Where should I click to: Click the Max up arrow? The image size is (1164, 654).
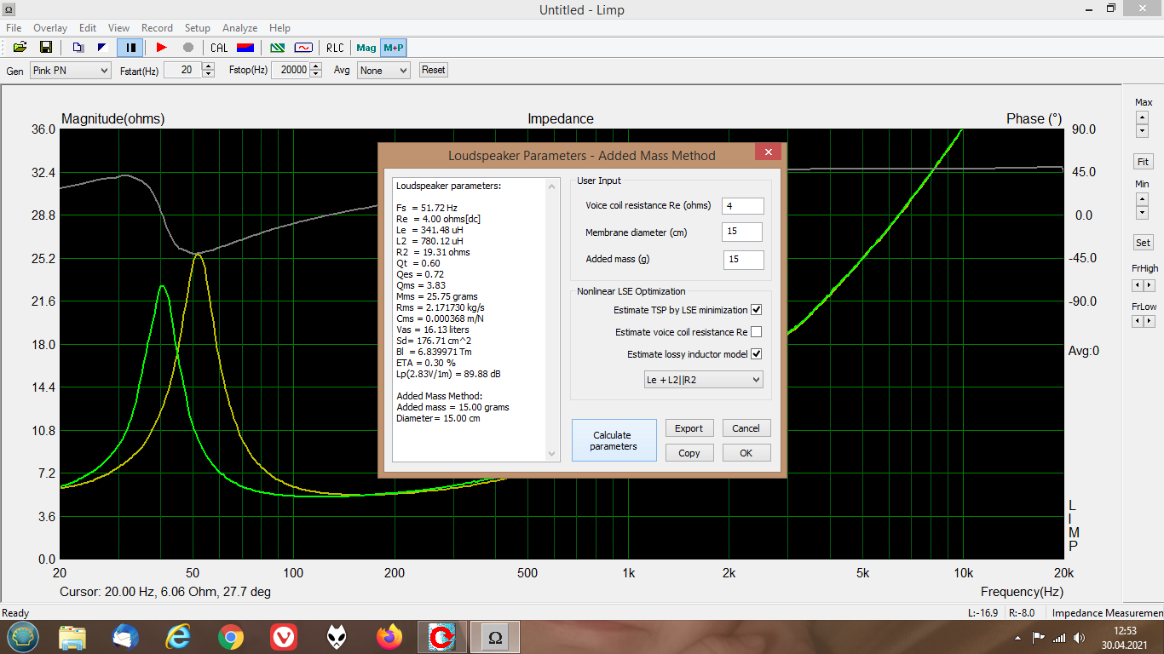(x=1143, y=118)
